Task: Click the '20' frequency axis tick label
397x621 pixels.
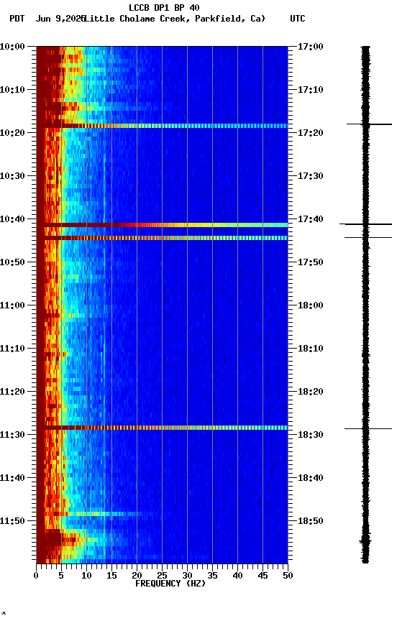Action: (x=137, y=576)
